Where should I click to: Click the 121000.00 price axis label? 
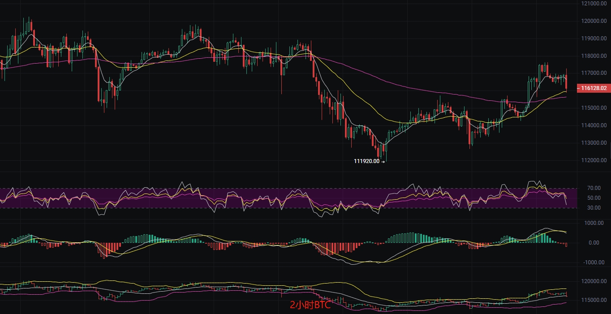[x=594, y=4]
